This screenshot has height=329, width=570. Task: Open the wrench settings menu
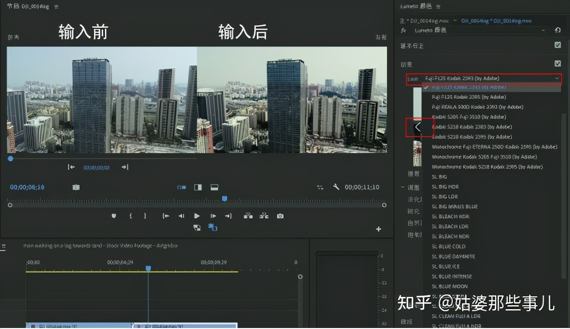[336, 187]
